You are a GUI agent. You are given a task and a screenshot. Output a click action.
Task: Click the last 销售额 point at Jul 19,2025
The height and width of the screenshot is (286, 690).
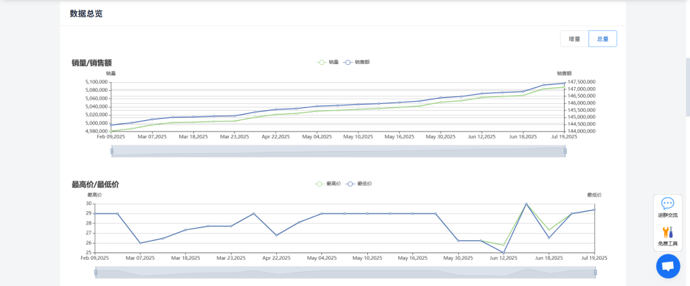click(564, 84)
